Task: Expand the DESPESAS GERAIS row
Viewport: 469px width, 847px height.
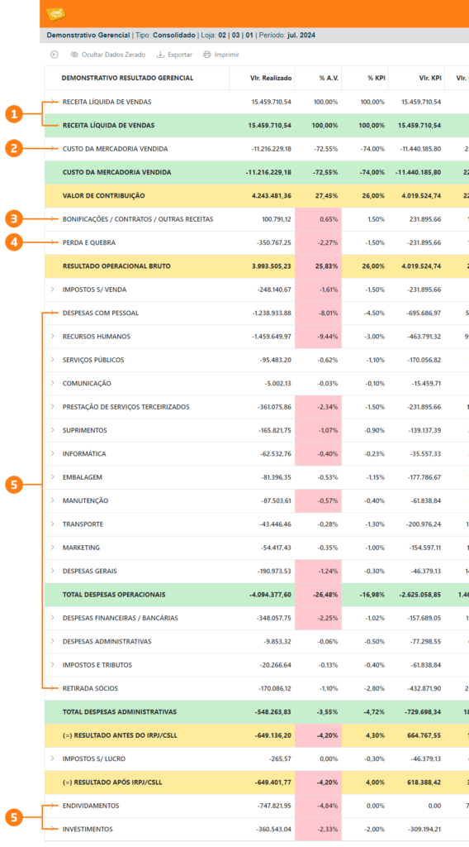Action: point(52,571)
